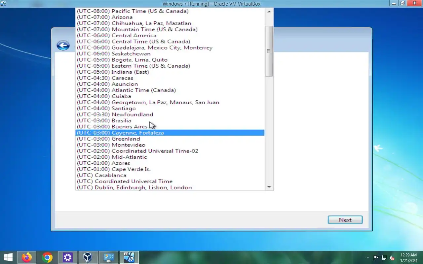Open the Settings gear app in taskbar

tap(68, 257)
